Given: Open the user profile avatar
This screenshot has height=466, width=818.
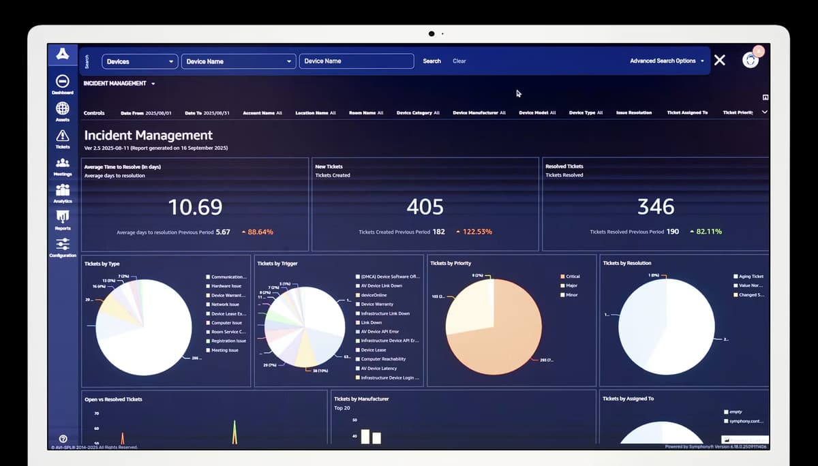Looking at the screenshot, I should 751,60.
